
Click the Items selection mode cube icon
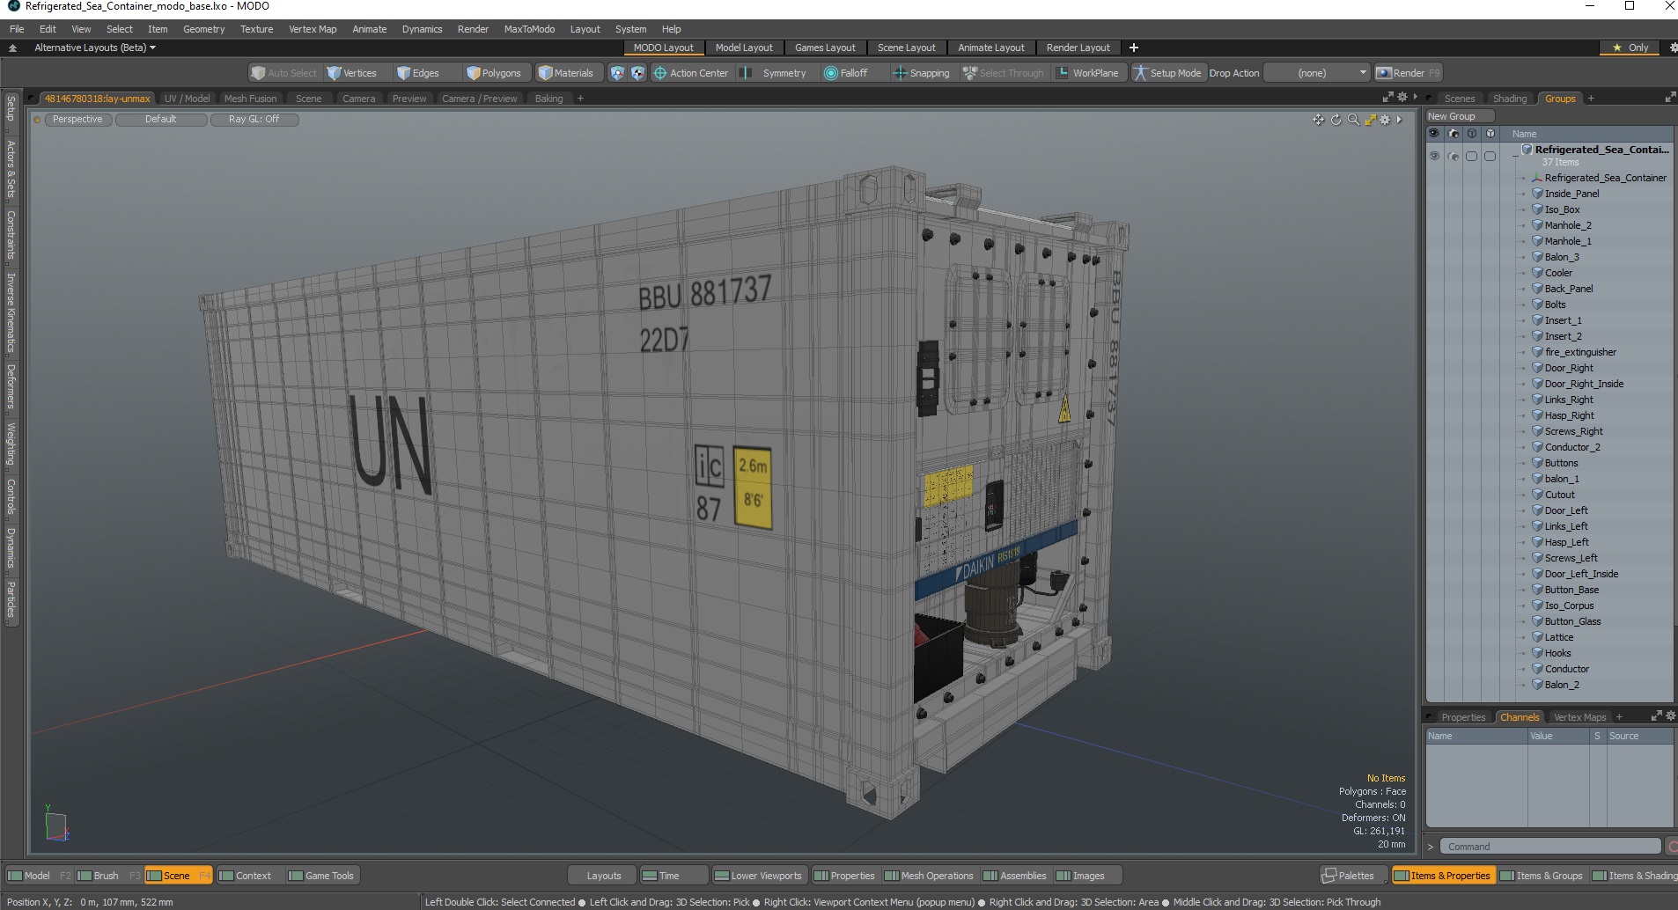tap(617, 73)
